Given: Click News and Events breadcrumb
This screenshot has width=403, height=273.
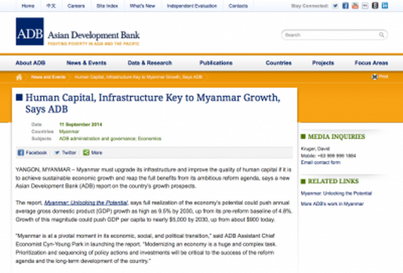Looking at the screenshot, I should click(x=48, y=77).
